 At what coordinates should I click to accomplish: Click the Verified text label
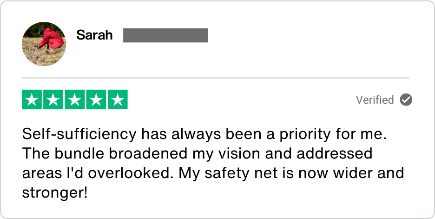point(375,100)
